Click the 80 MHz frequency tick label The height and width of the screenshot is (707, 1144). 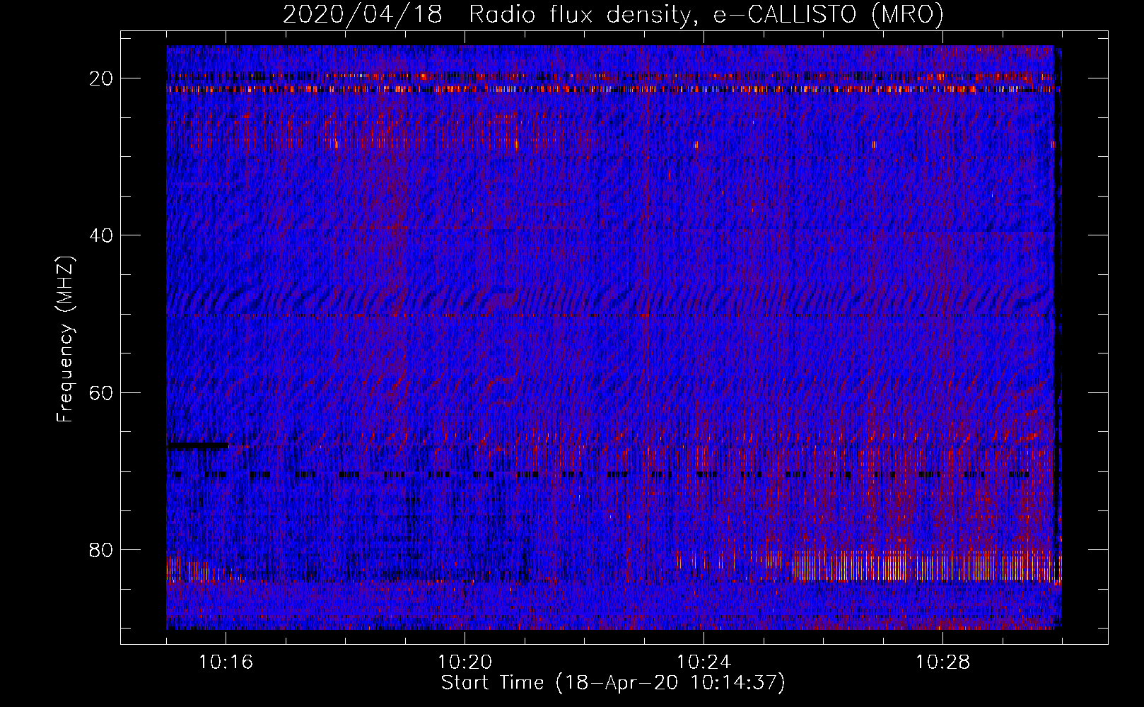coord(102,549)
